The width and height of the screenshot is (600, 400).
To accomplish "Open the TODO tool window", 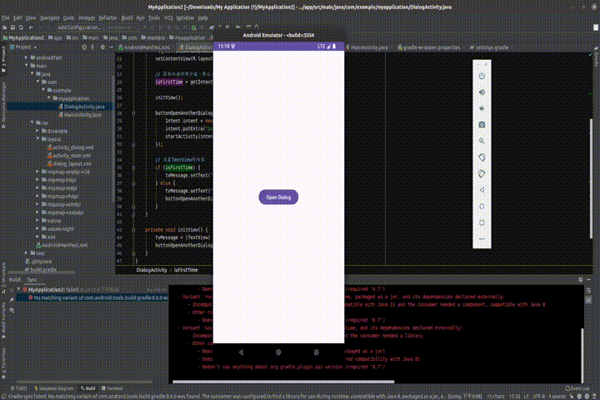I will (18, 388).
